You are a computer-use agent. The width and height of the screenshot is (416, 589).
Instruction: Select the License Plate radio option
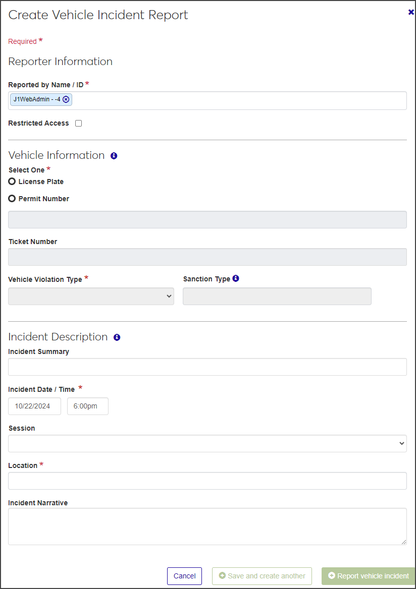pos(12,182)
